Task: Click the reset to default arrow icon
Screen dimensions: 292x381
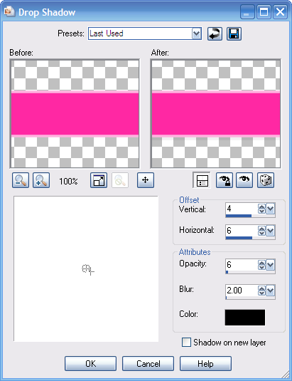Action: click(x=215, y=33)
